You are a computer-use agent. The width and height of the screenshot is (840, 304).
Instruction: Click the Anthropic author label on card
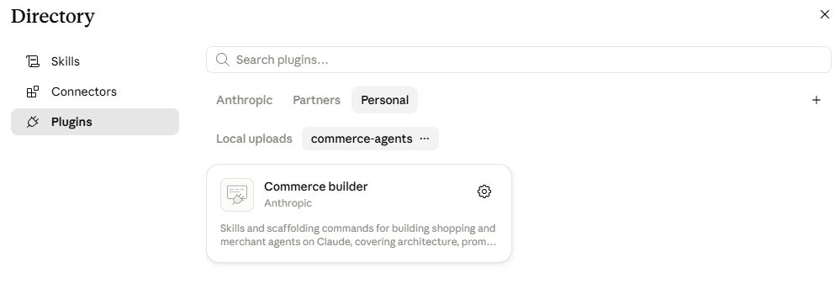coord(288,203)
